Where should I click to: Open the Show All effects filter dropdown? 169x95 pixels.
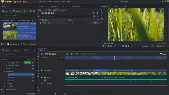(x=15, y=59)
